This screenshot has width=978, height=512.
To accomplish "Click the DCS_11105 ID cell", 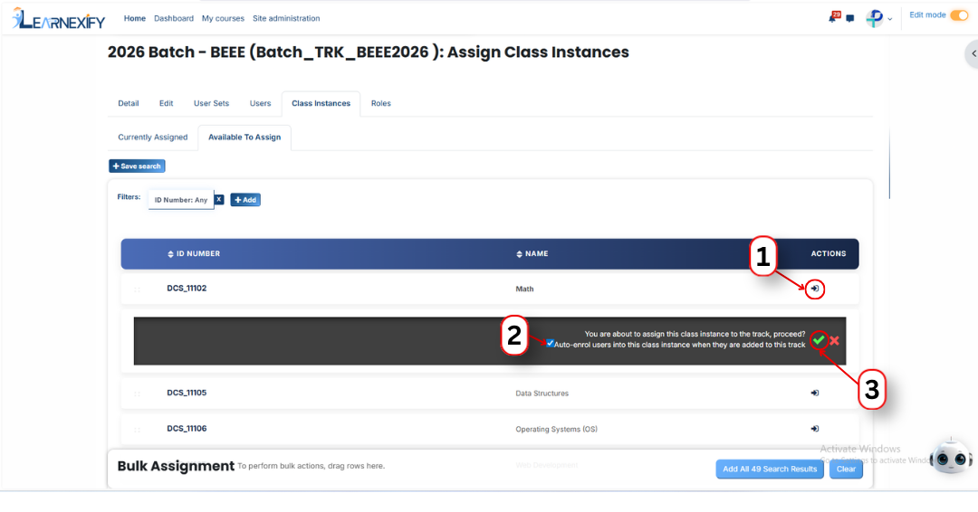I will [x=187, y=393].
